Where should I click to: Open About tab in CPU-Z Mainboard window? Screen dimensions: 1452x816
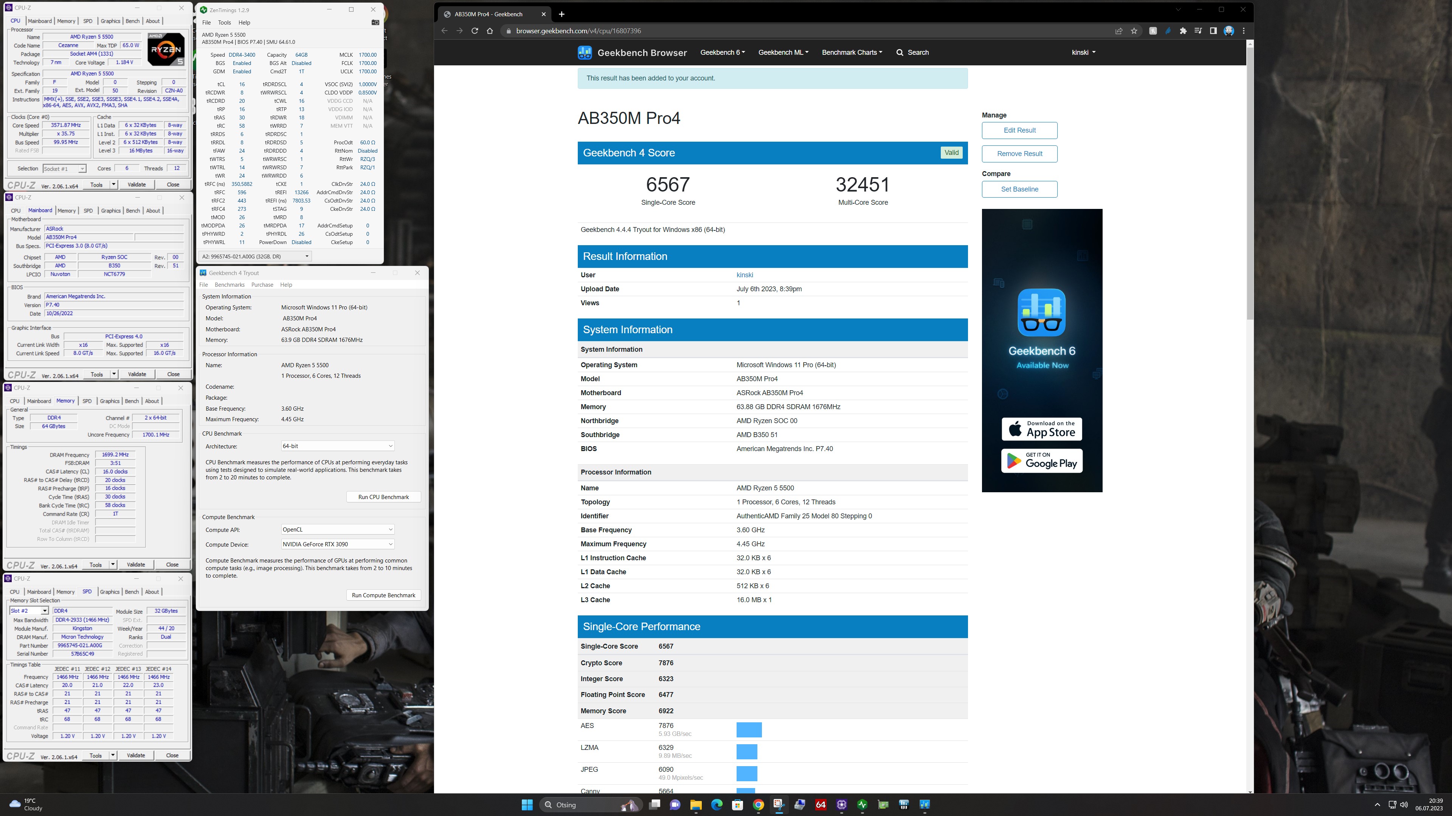tap(153, 211)
